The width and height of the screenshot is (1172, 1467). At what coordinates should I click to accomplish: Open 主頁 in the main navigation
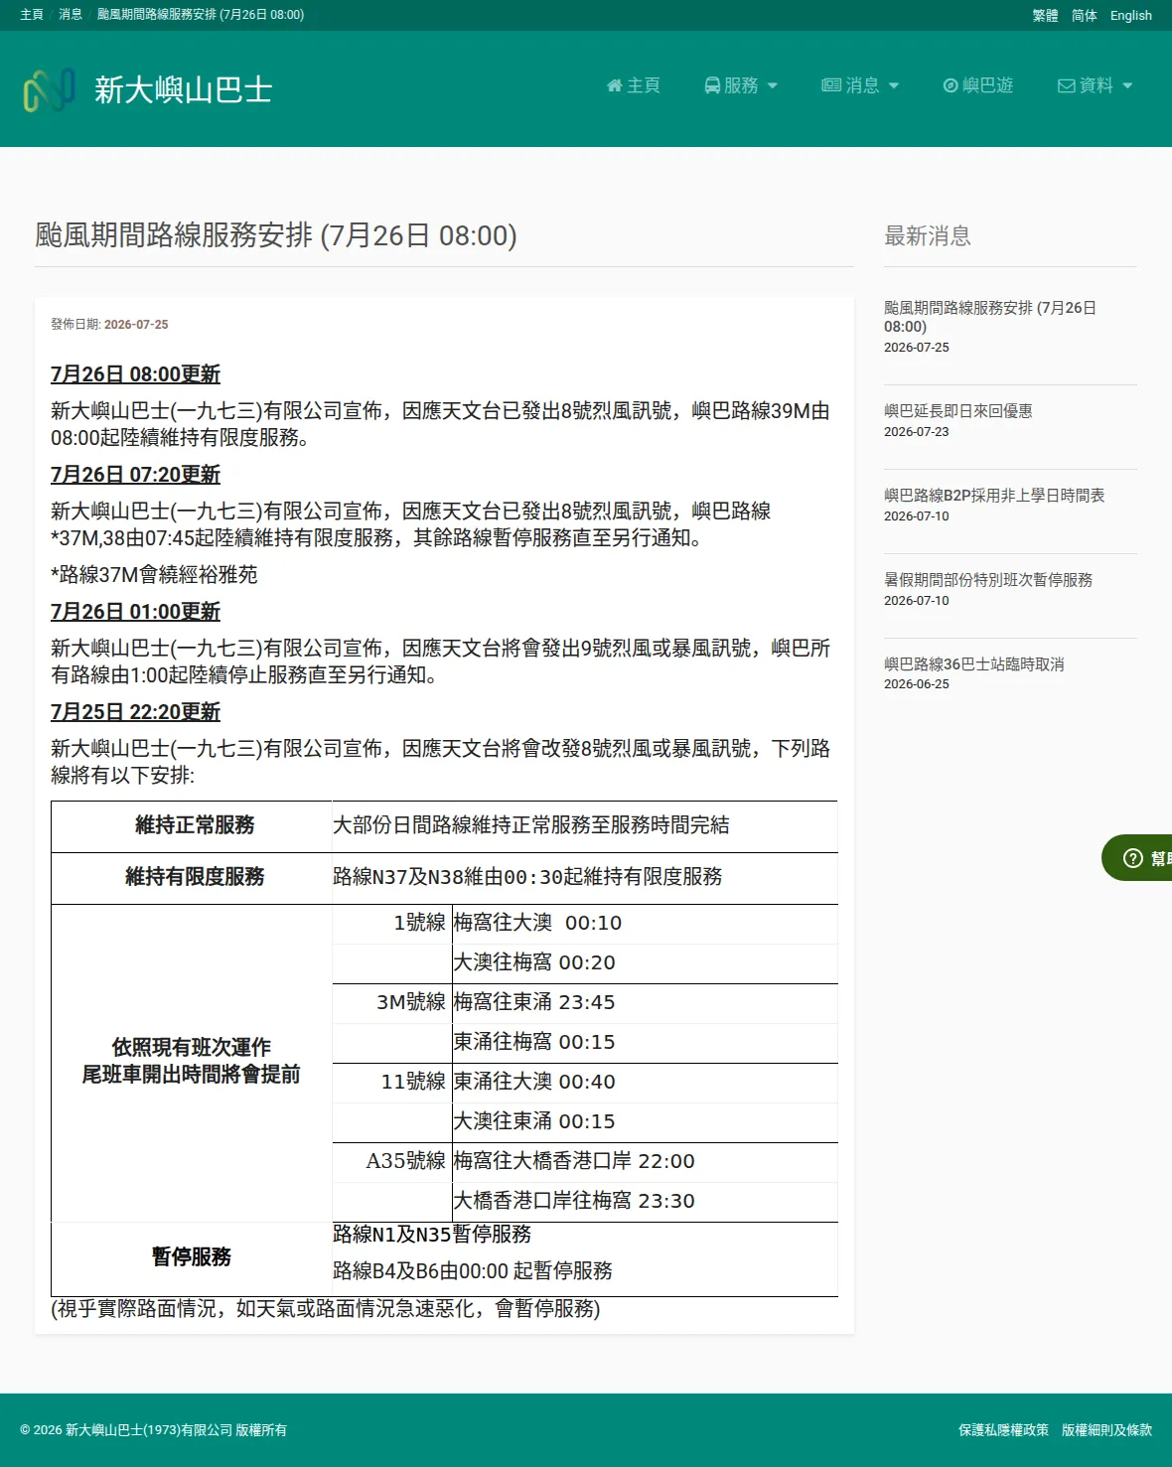[x=634, y=85]
